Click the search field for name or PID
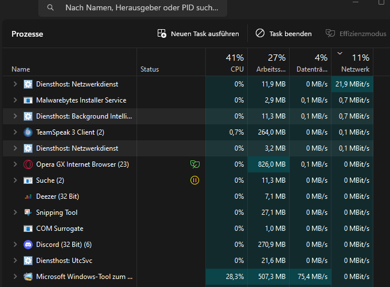Viewport: 390px width, 287px height. pos(132,7)
